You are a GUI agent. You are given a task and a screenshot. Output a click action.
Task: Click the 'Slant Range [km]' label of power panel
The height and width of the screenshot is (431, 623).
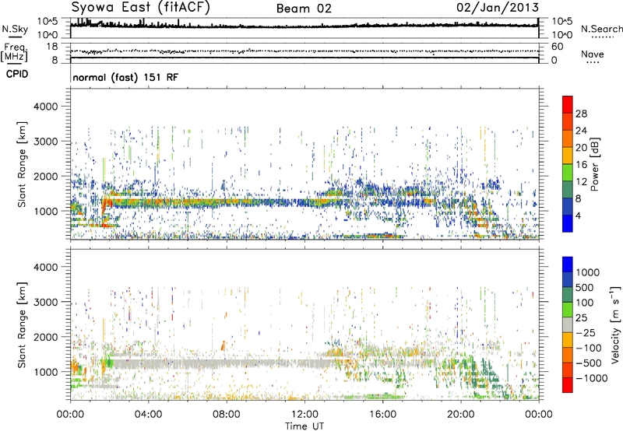pos(22,164)
